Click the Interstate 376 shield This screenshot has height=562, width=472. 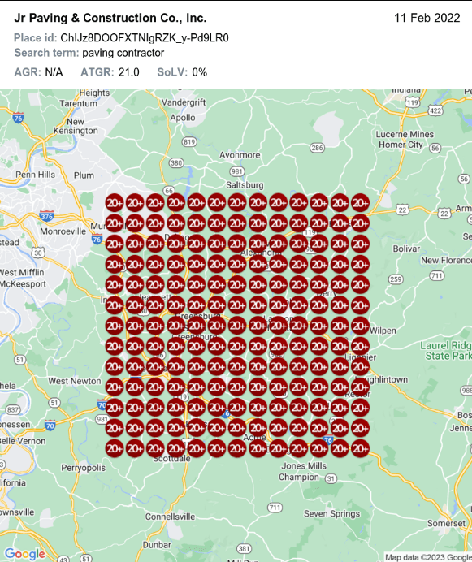pos(47,216)
